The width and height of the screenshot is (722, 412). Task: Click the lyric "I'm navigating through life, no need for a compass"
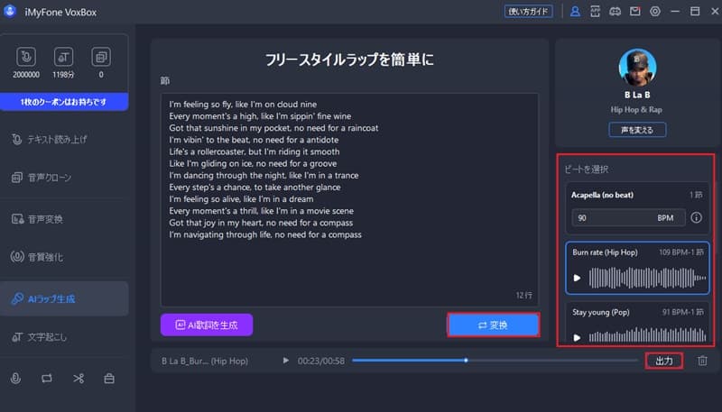coord(265,235)
